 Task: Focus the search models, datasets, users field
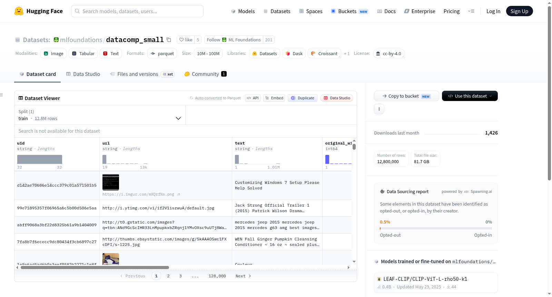tap(137, 11)
